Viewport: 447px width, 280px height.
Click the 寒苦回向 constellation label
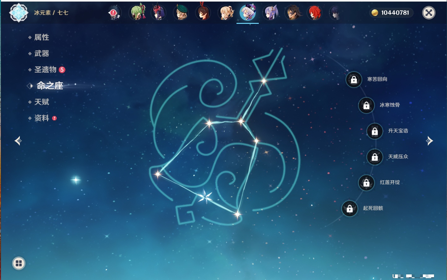point(377,79)
